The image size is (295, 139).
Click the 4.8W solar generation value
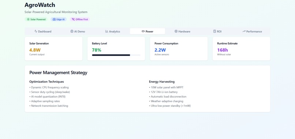pos(35,50)
